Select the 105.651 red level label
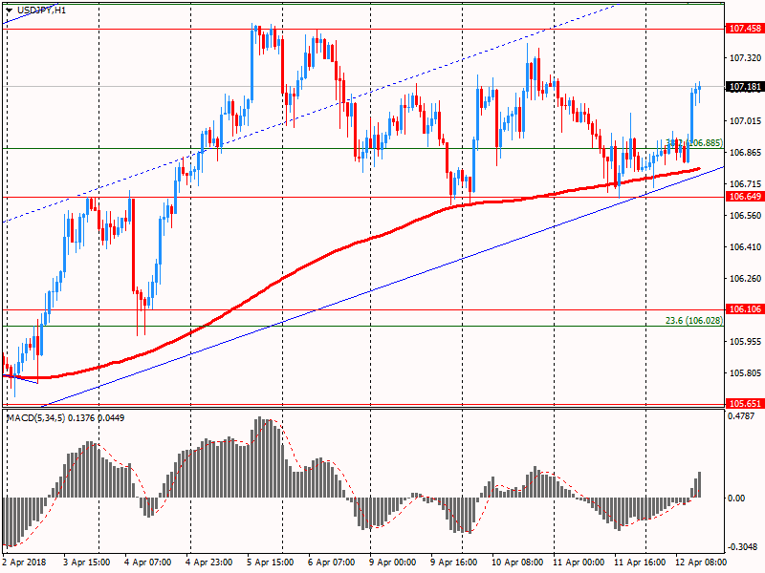This screenshot has width=765, height=573. coord(745,403)
